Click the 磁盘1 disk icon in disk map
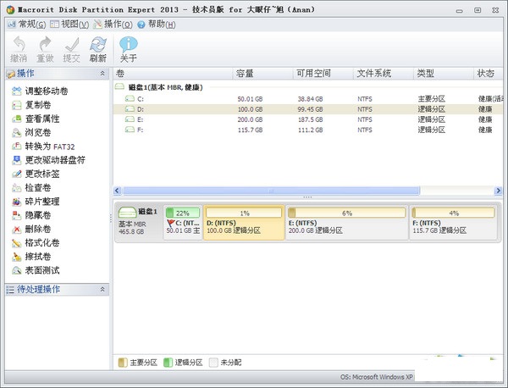Screen dimensions: 508x388 point(127,213)
